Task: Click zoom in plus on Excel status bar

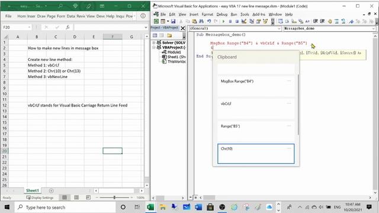Action: click(x=131, y=198)
